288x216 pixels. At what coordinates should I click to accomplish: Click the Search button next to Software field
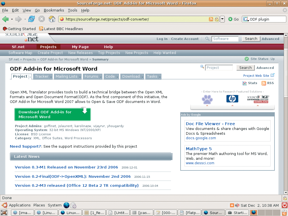click(251, 39)
